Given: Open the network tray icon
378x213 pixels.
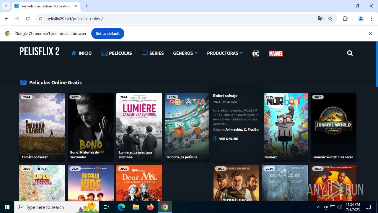Looking at the screenshot, I should point(333,207).
